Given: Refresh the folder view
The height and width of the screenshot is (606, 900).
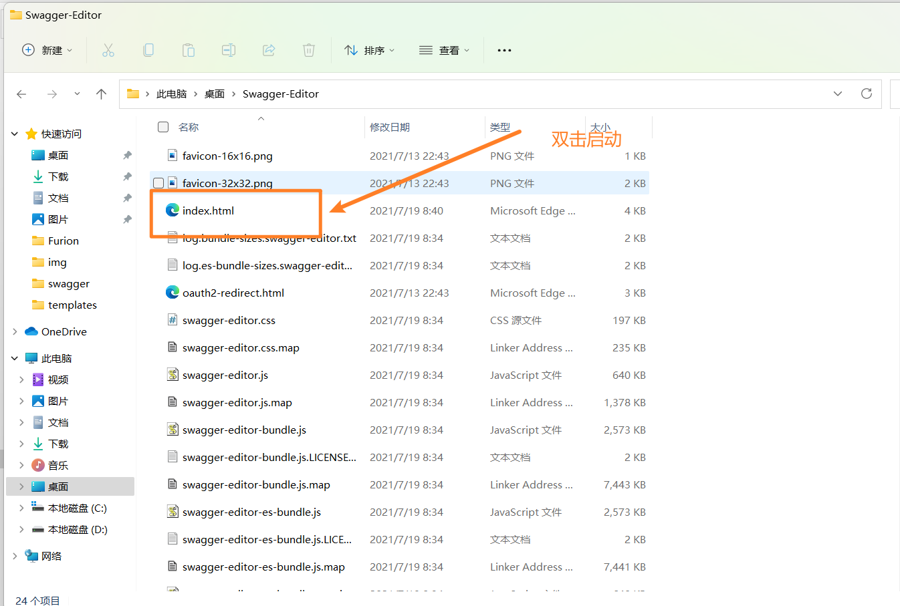Looking at the screenshot, I should [x=867, y=94].
